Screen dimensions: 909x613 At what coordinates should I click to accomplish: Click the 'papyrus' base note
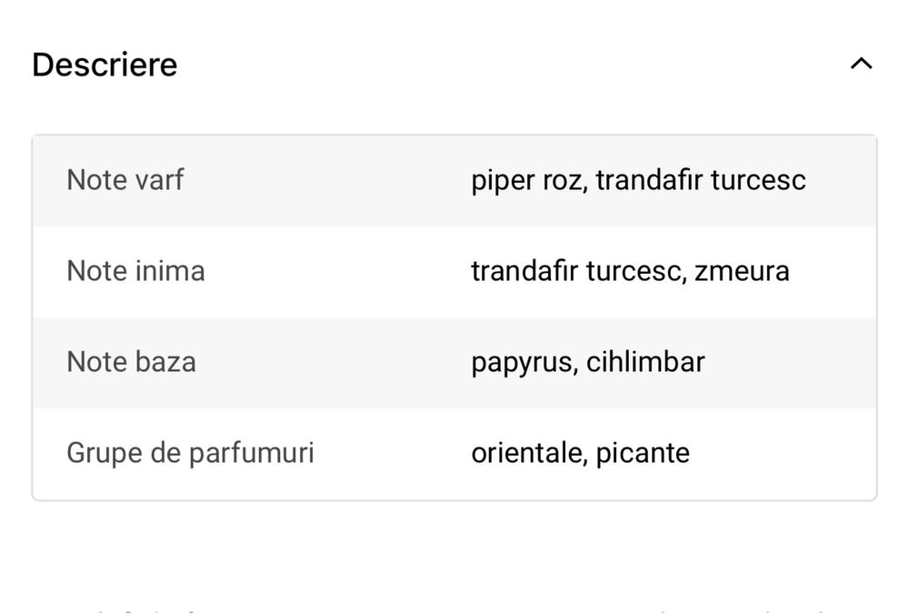pos(521,362)
